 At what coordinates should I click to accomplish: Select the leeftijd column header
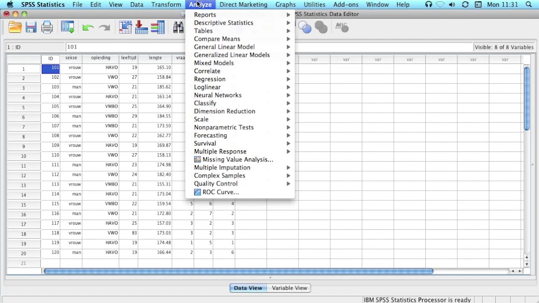click(x=128, y=58)
